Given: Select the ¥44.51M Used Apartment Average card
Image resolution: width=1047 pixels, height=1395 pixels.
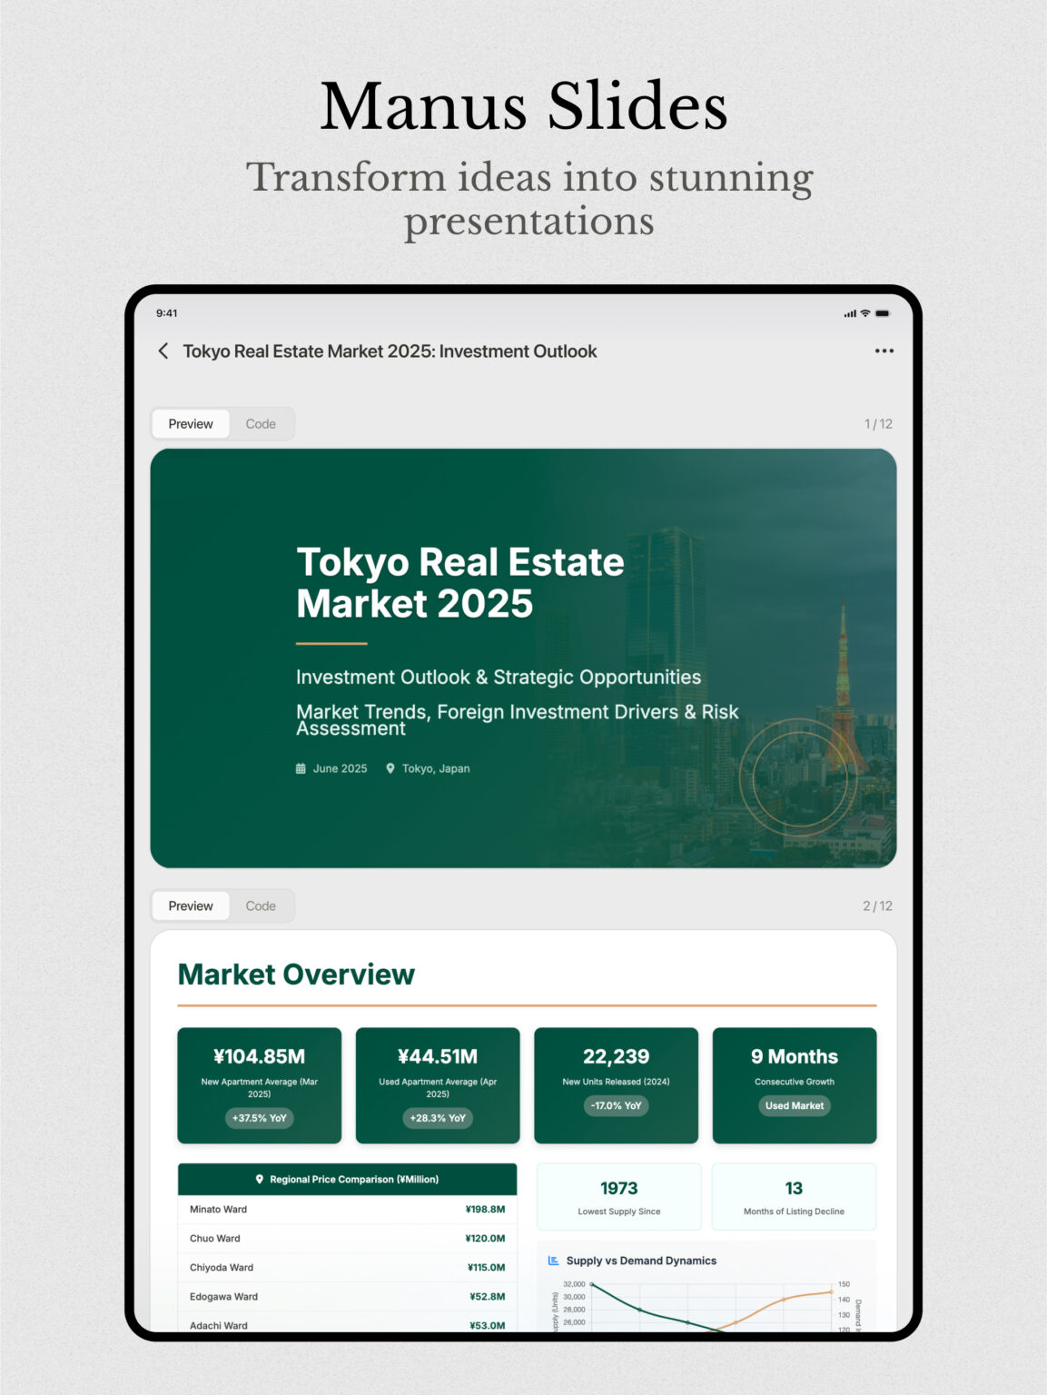Looking at the screenshot, I should pyautogui.click(x=437, y=1084).
